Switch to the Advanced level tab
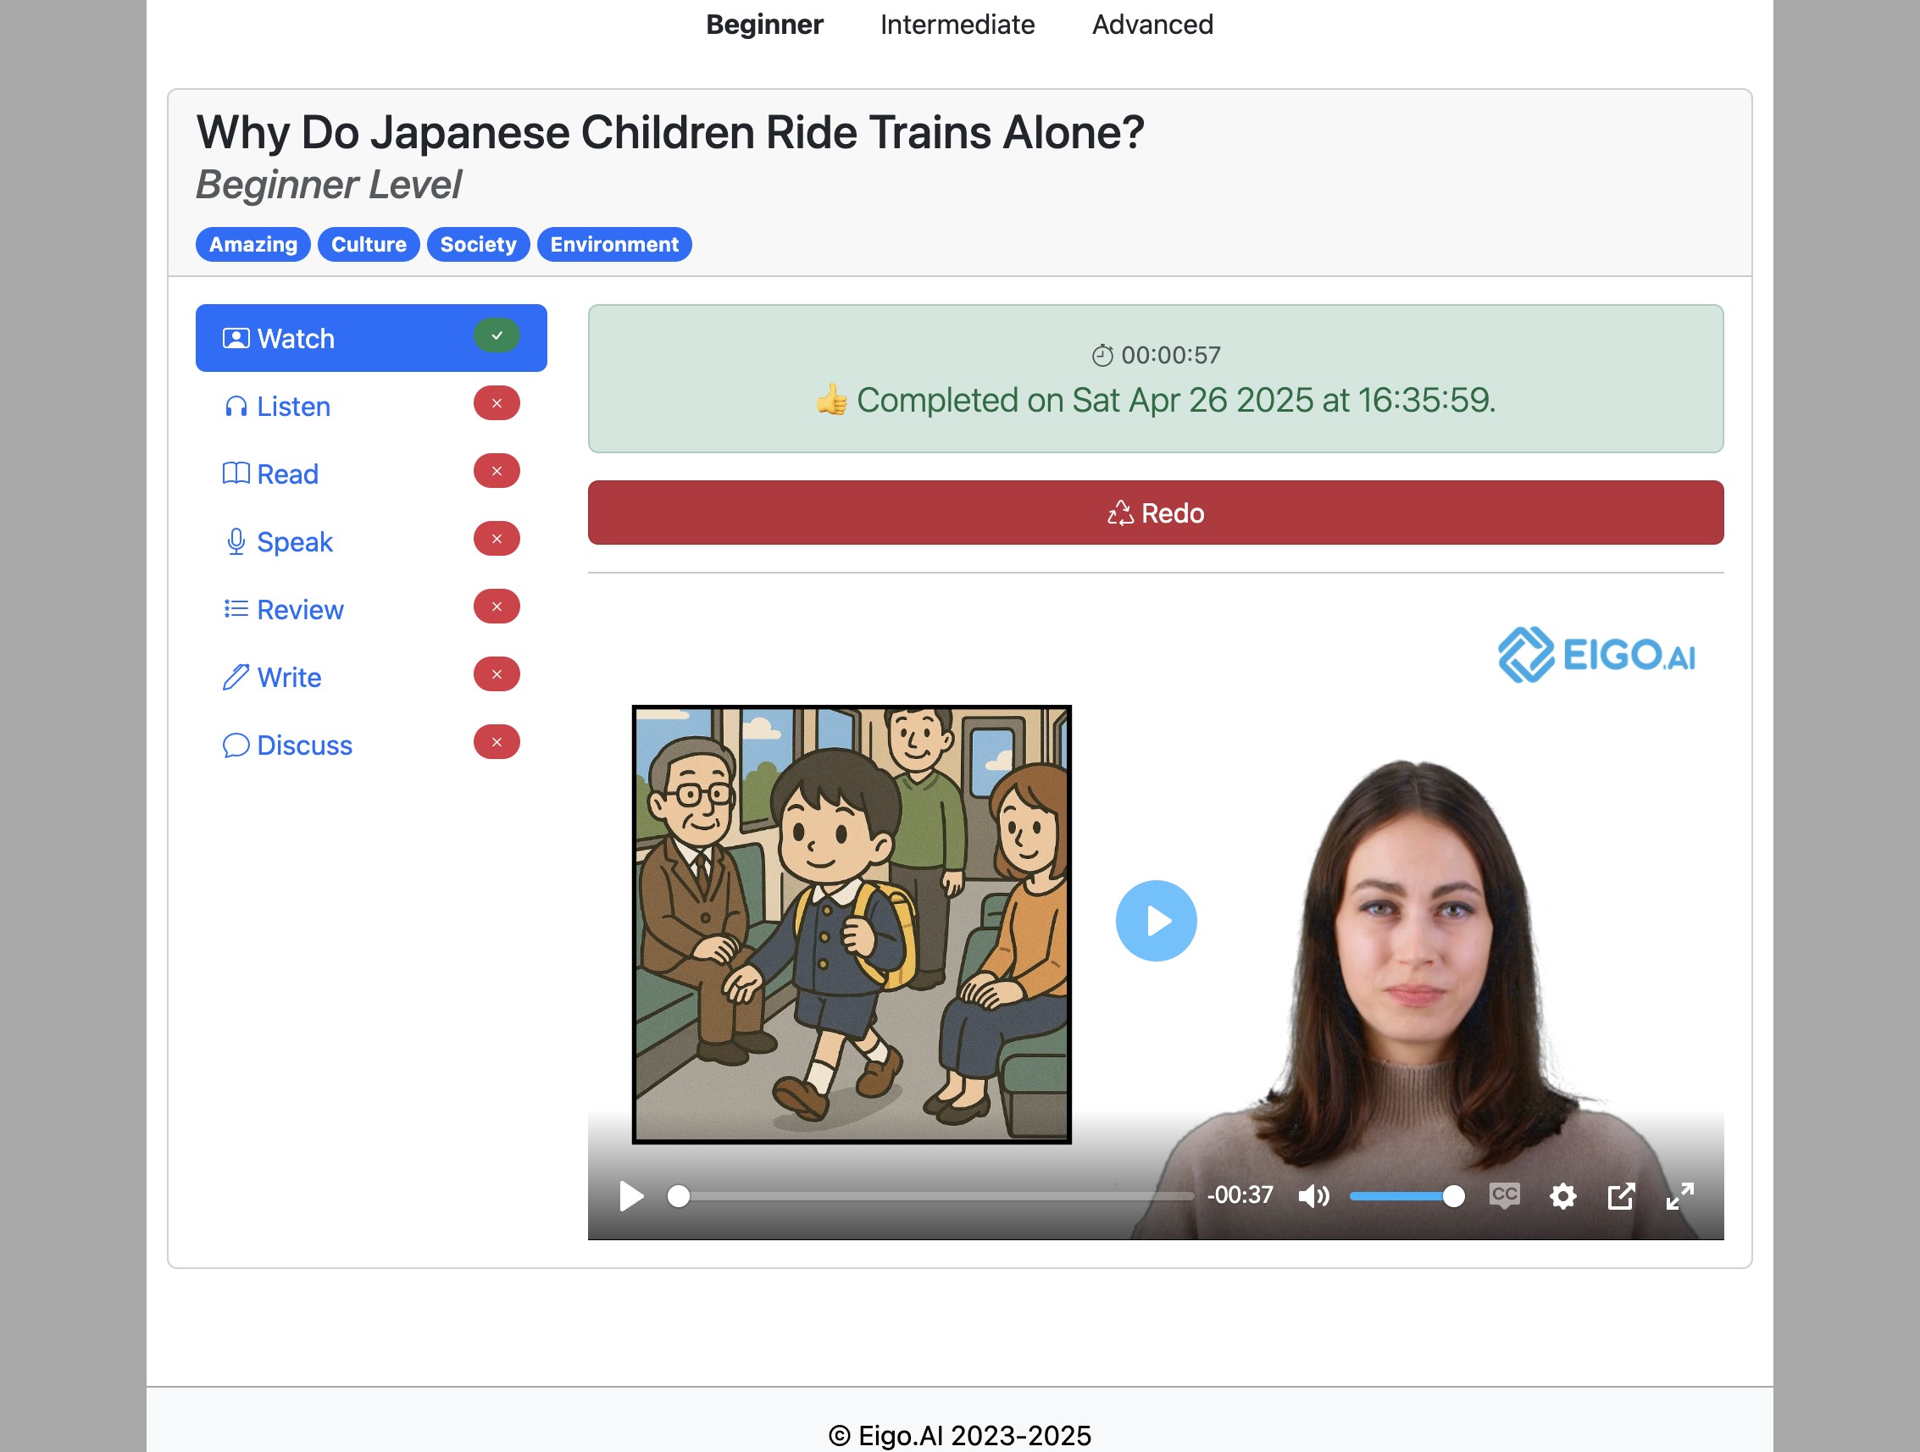This screenshot has height=1452, width=1920. point(1151,25)
